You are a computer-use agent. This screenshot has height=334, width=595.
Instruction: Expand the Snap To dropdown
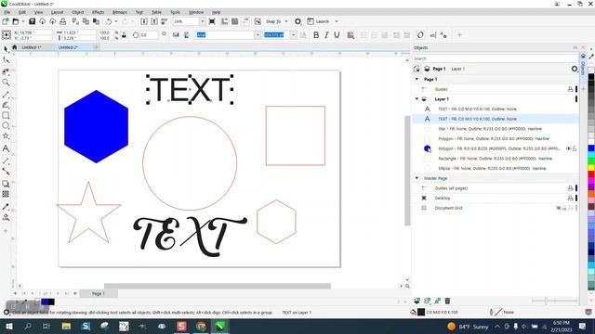coord(286,21)
